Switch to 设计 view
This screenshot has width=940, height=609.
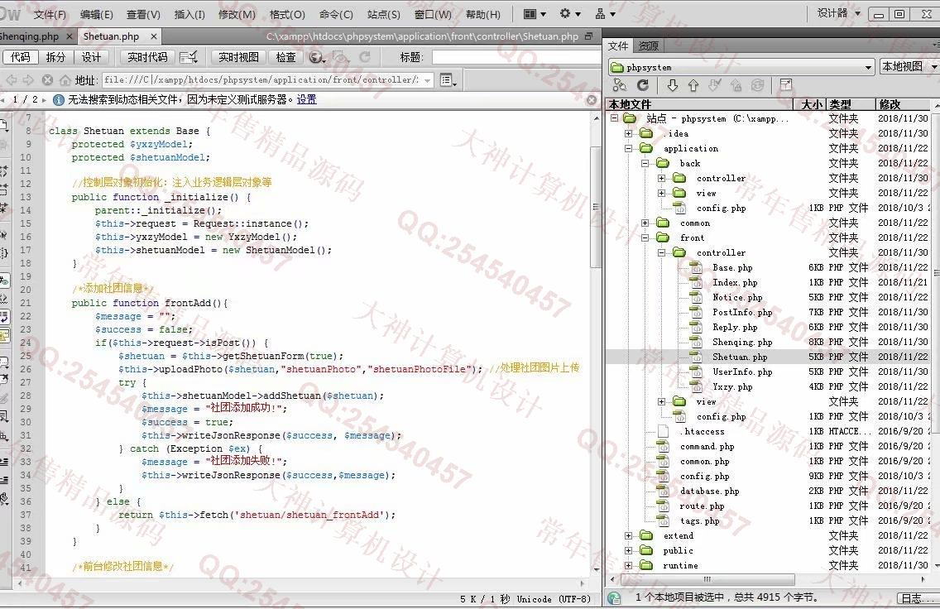(91, 57)
